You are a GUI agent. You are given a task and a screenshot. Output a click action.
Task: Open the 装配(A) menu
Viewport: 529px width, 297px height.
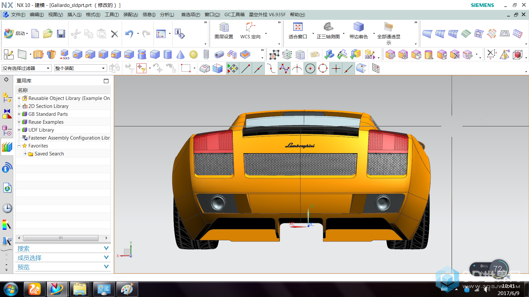coord(131,15)
